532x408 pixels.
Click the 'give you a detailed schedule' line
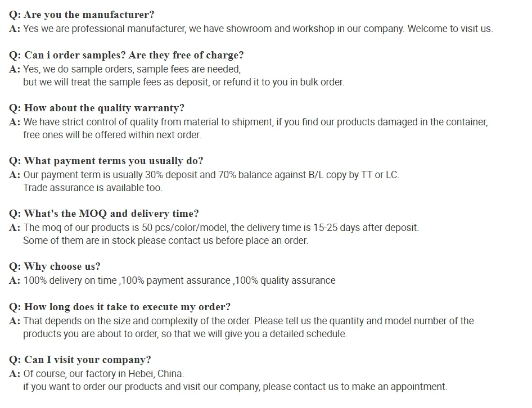185,334
